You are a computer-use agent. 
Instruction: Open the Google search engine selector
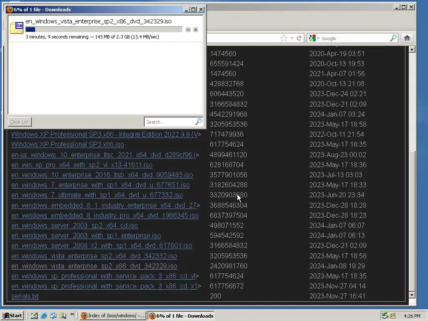[314, 38]
